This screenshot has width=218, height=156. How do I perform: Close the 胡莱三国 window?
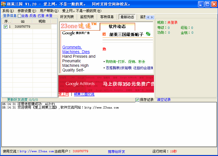[x=214, y=4]
